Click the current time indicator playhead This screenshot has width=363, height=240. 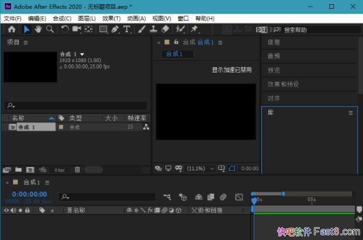coord(254,201)
